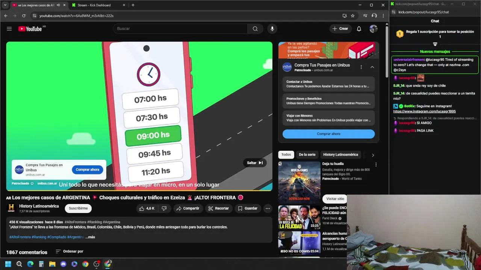Image resolution: width=481 pixels, height=270 pixels.
Task: Click the YouTube search magnifier button
Action: (x=255, y=29)
